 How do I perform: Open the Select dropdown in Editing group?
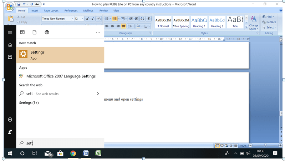(x=269, y=27)
